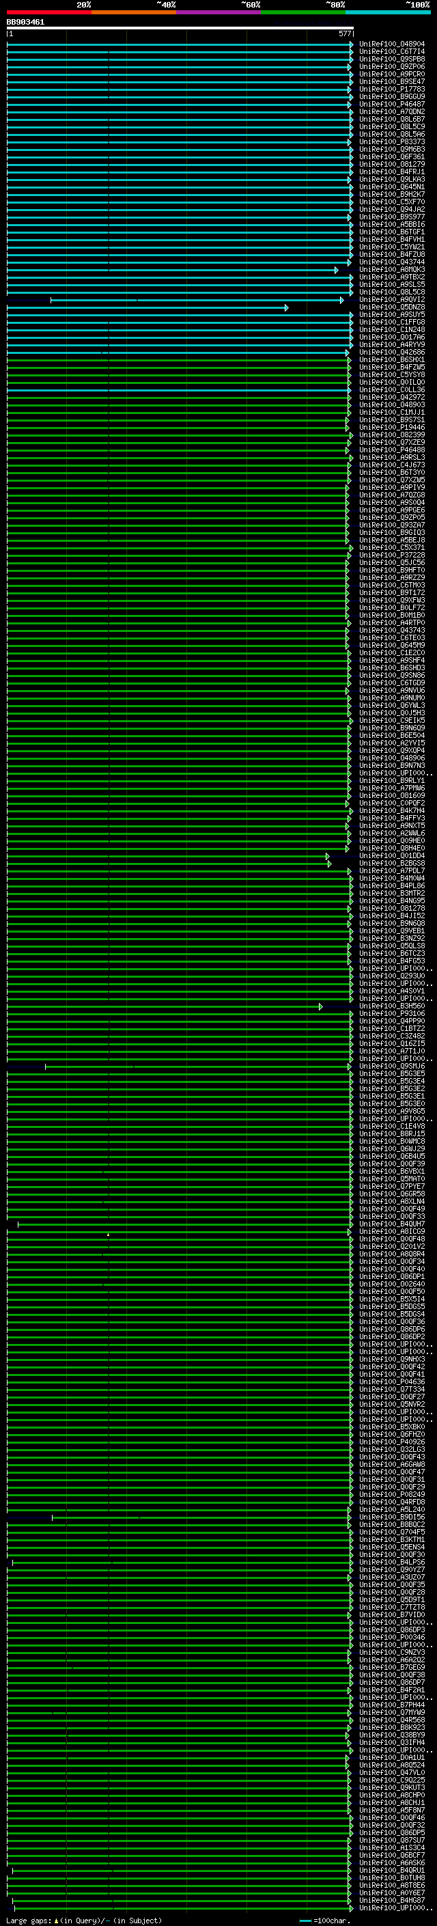Viewport: 437px width, 1926px height.
Task: Select subject label UniRef100_P46487
Action: [x=391, y=104]
